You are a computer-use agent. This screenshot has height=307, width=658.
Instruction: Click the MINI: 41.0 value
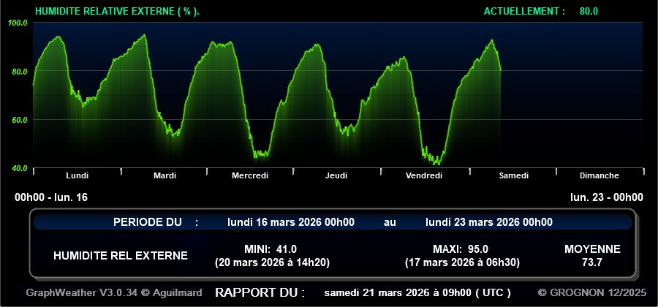pyautogui.click(x=271, y=249)
